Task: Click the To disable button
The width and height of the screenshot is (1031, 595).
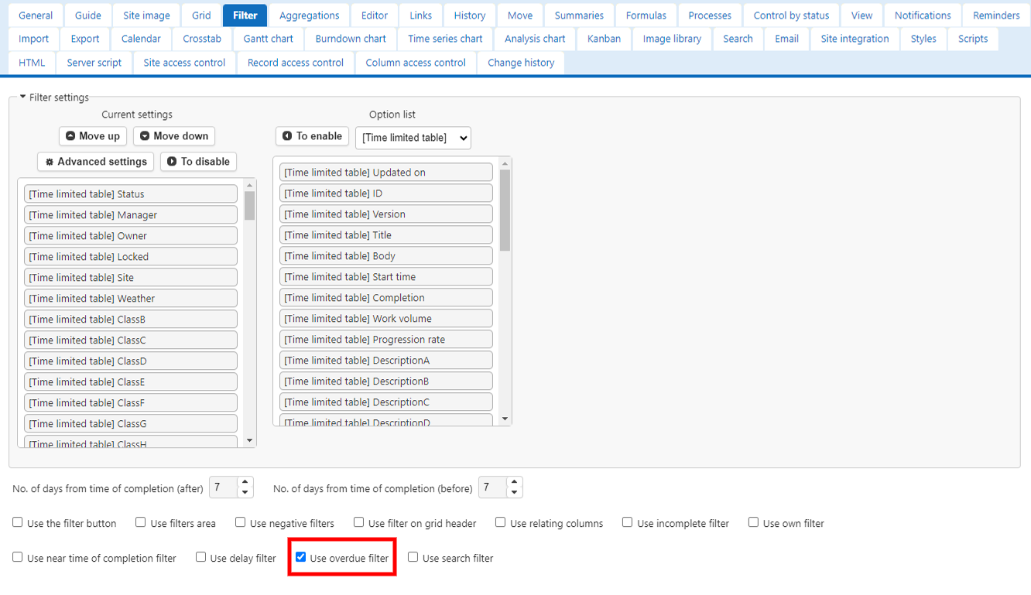Action: [x=199, y=162]
